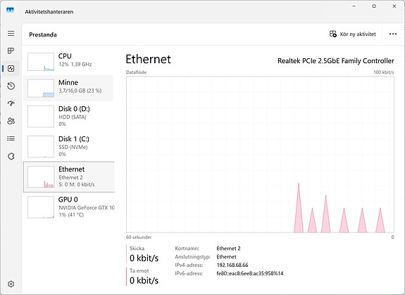Select Disk 0 (D:) HDD item

point(68,116)
